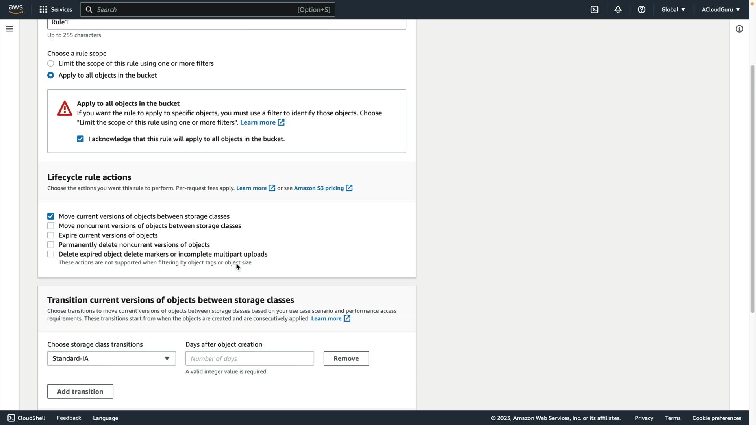Open the Standard-IA storage class dropdown

point(111,358)
